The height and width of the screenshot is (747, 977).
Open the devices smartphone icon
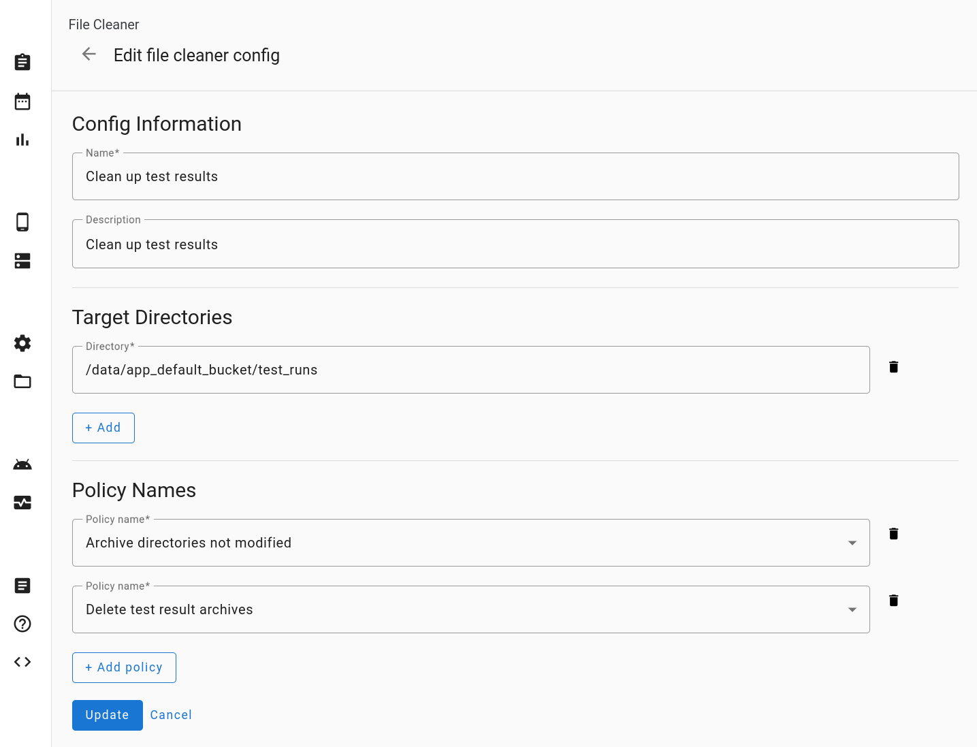click(x=22, y=222)
